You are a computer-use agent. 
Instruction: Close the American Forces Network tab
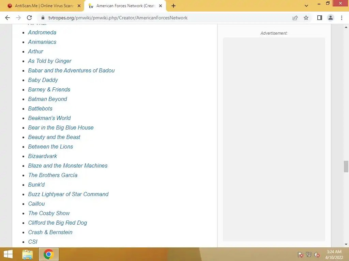(161, 6)
